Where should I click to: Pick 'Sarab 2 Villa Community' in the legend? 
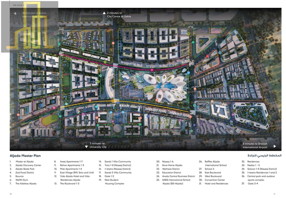(118, 173)
